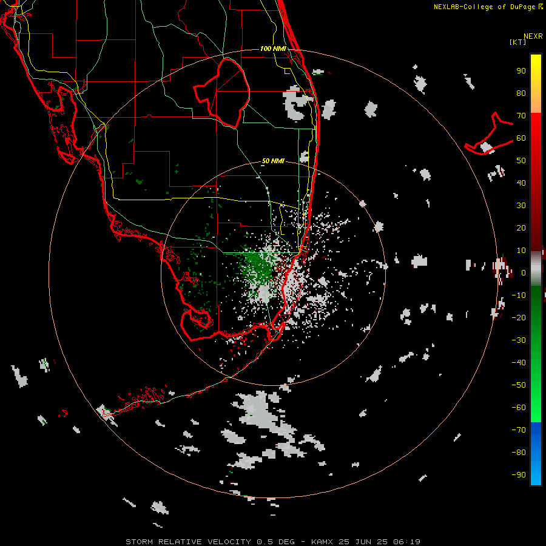Click the -80 value on the velocity scale
546x546 pixels.
519,453
